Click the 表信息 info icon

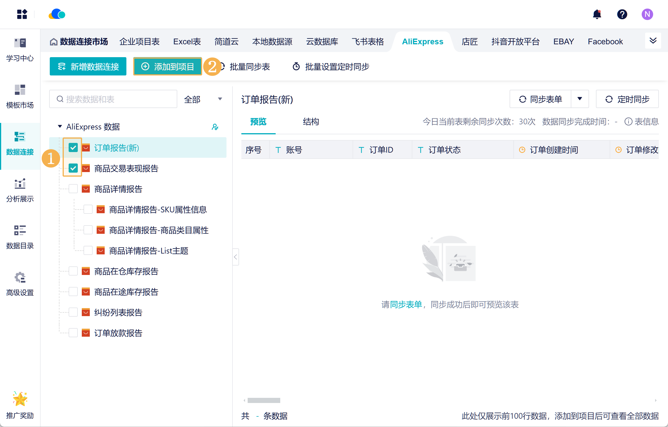[x=628, y=122]
